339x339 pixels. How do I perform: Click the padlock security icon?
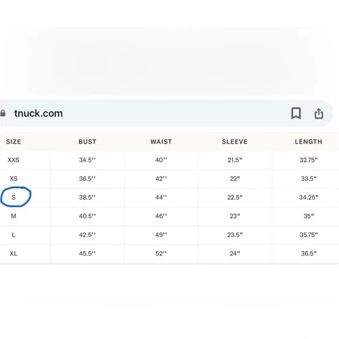(x=3, y=113)
